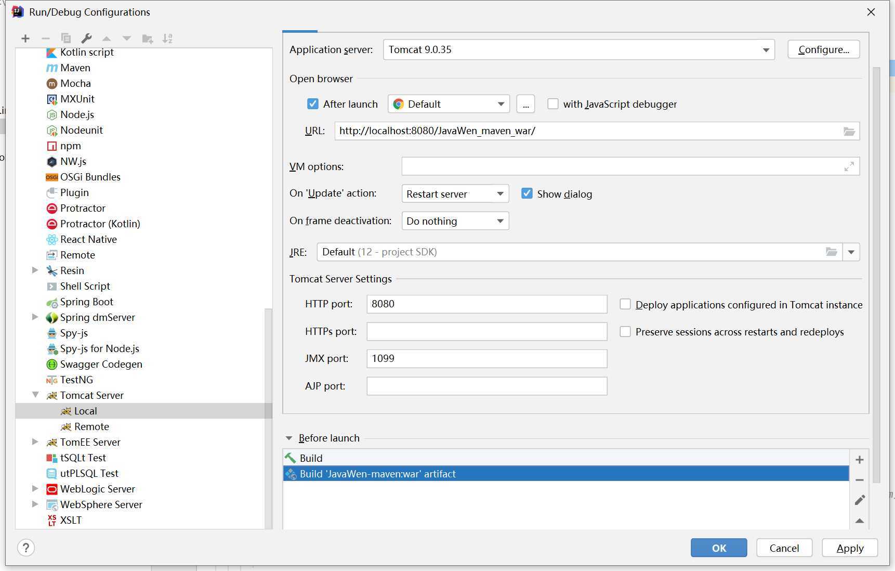Select the Spring Boot template
The image size is (895, 571).
(x=86, y=302)
